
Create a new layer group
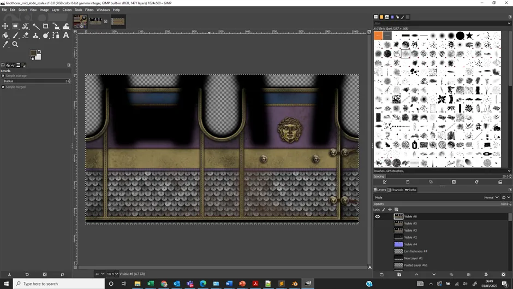(x=399, y=275)
